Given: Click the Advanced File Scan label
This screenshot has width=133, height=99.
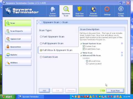Looking at the screenshot, I should 92,56.
